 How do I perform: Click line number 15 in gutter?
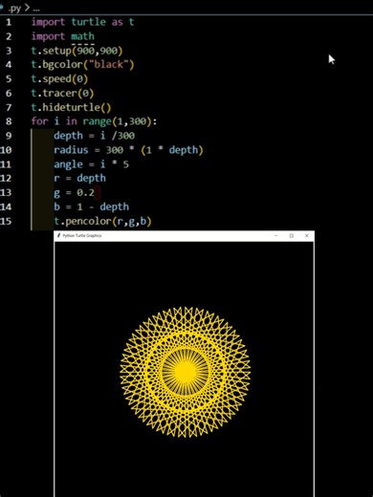pyautogui.click(x=6, y=221)
